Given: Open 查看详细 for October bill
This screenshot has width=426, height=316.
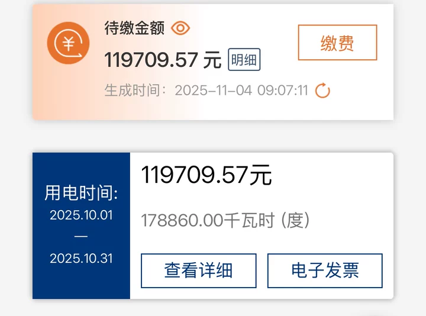Looking at the screenshot, I should tap(199, 270).
